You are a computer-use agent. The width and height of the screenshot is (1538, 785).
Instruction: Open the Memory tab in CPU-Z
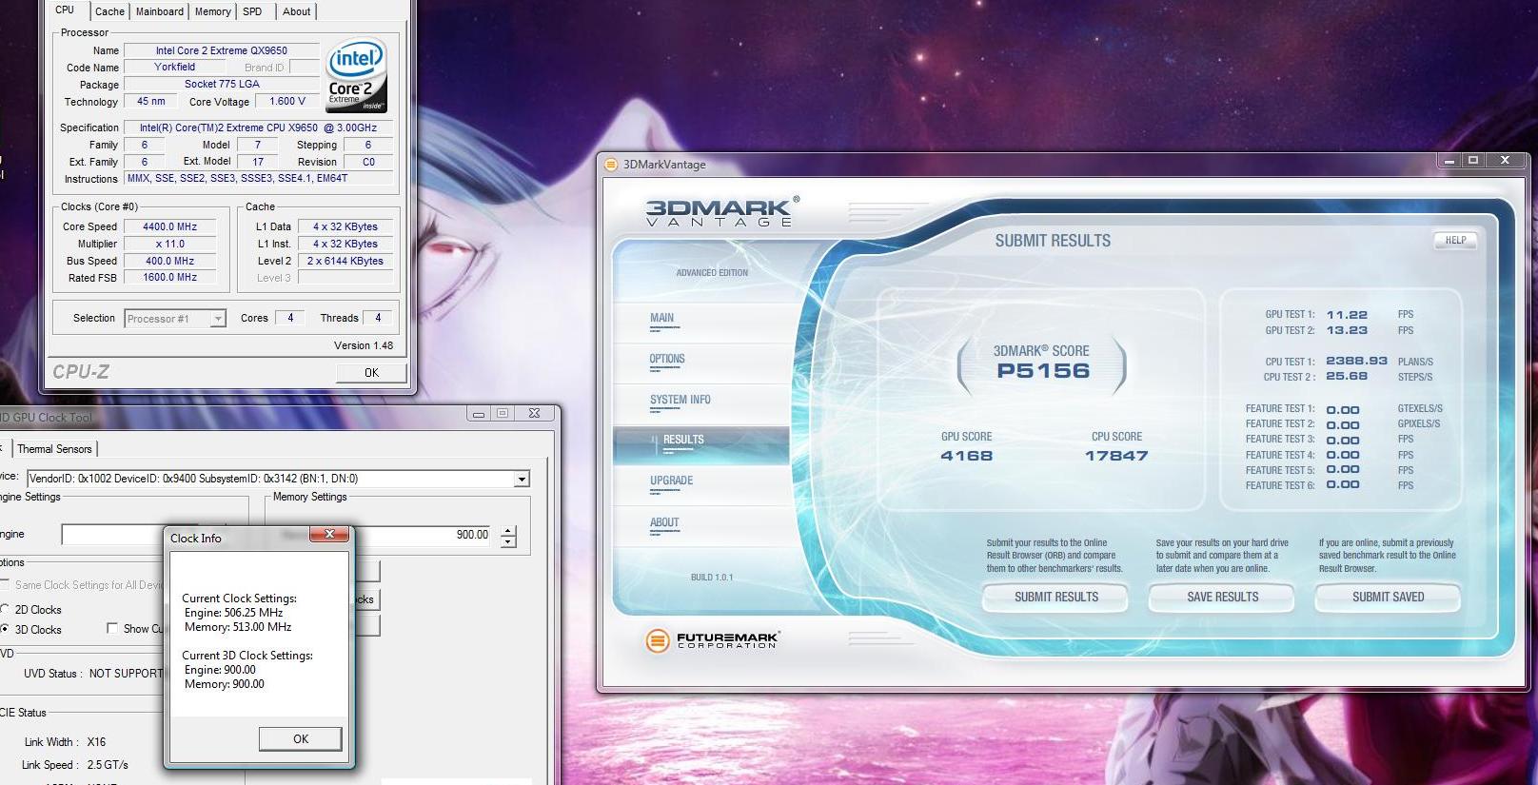click(x=212, y=11)
